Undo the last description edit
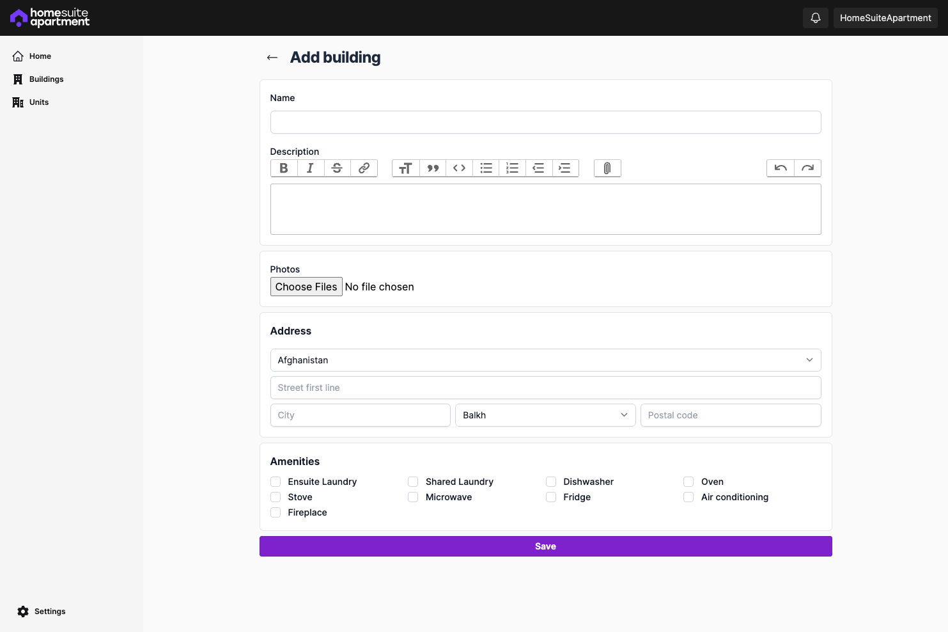948x632 pixels. pyautogui.click(x=780, y=168)
